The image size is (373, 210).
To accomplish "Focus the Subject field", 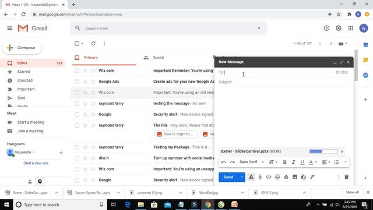I will (284, 82).
